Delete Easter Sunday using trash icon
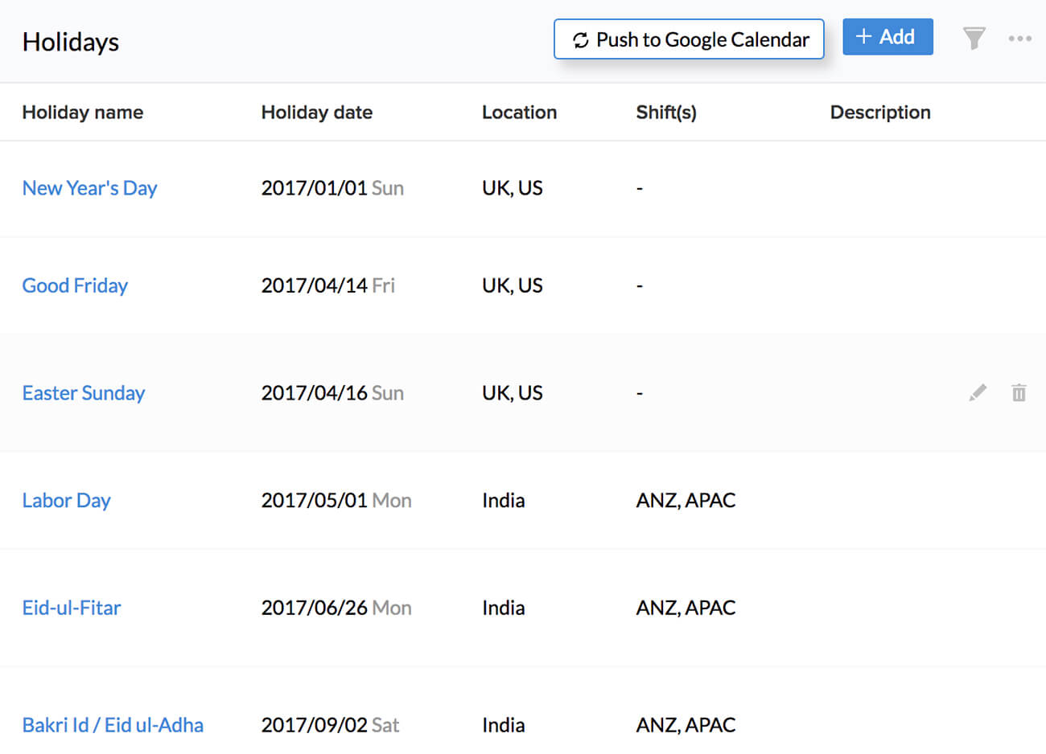This screenshot has width=1046, height=754. pyautogui.click(x=1019, y=392)
